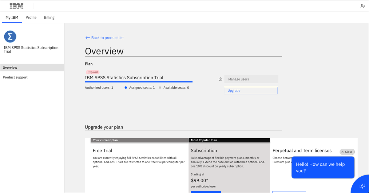Click the 'How can we help you' chat bubble

[x=323, y=167]
